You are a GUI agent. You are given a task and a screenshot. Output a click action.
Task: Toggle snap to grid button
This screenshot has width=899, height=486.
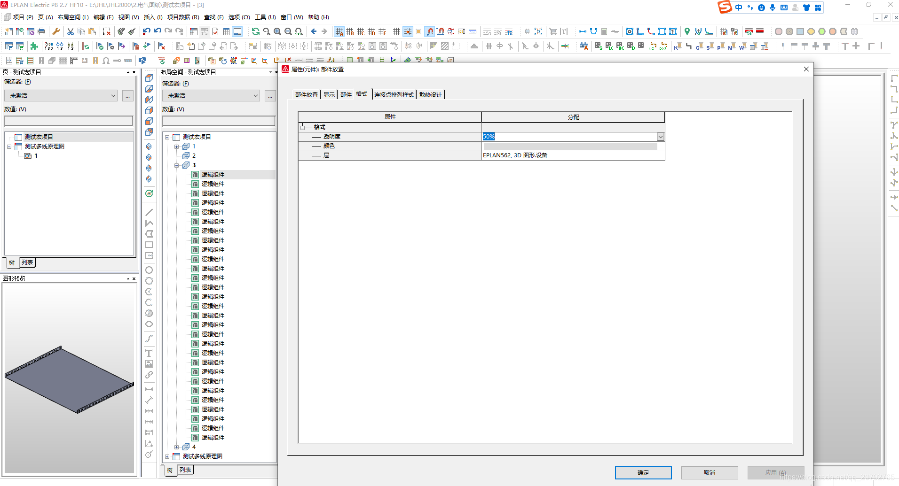coord(408,31)
